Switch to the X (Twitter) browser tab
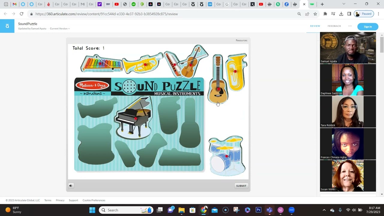This screenshot has width=384, height=216. (x=253, y=4)
